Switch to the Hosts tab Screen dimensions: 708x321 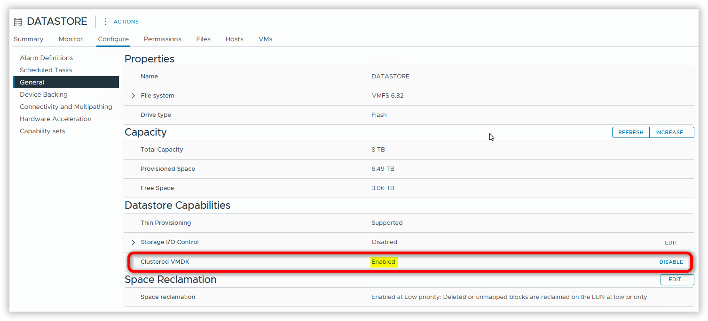[234, 39]
